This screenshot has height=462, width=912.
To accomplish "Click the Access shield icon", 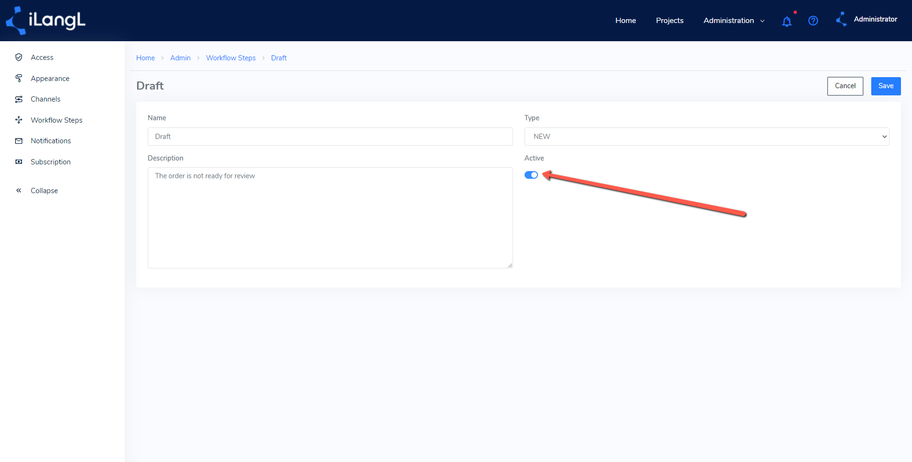I will pyautogui.click(x=19, y=57).
